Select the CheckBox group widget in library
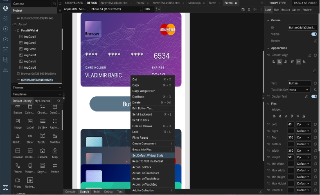Image resolution: width=320 pixels, height=195 pixels. pos(43,109)
